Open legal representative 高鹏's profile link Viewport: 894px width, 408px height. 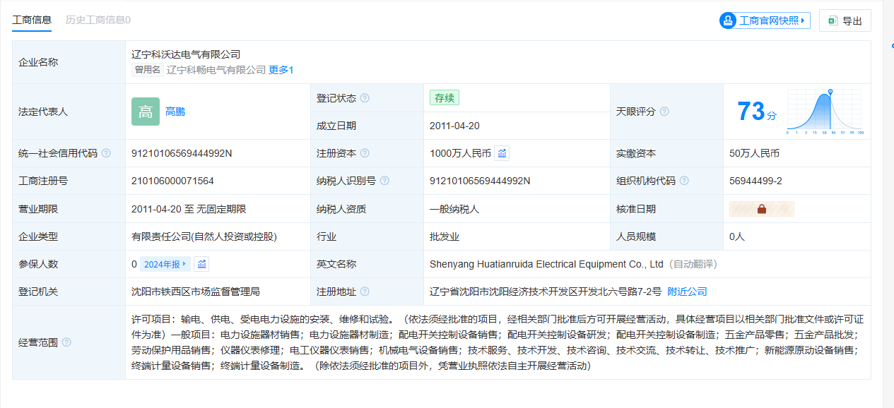[x=175, y=112]
